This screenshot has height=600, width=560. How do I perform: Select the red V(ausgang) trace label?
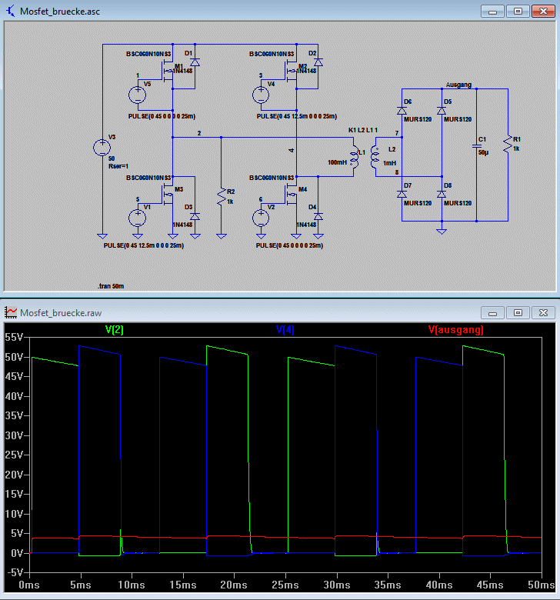click(x=456, y=330)
